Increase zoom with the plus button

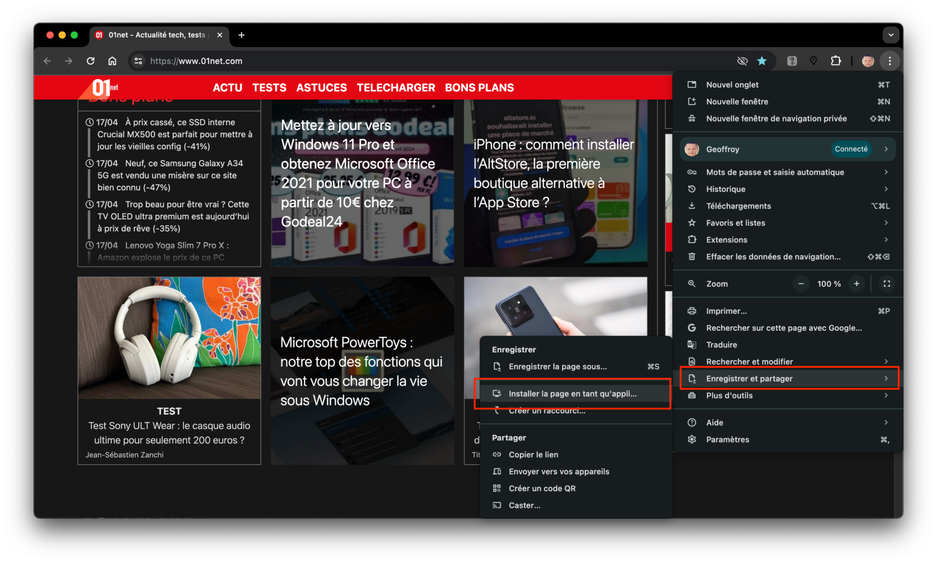click(856, 283)
